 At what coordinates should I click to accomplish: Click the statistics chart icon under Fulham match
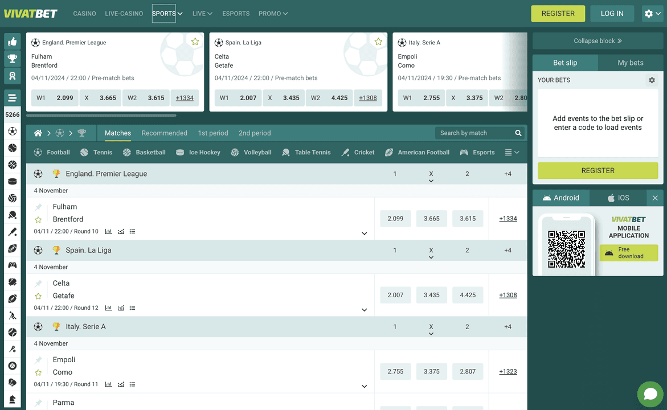point(108,231)
